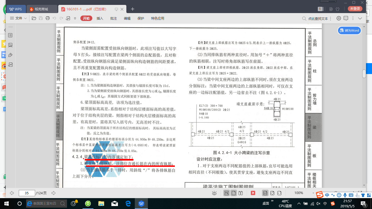The image size is (372, 209).
Task: Open File Explorer from taskbar
Action: (x=101, y=203)
